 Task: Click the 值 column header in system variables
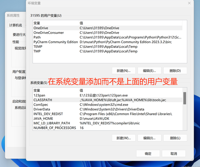(x=130, y=90)
